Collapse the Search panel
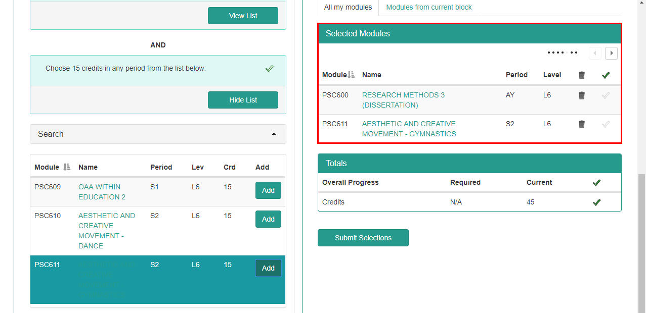This screenshot has height=313, width=646. 274,134
